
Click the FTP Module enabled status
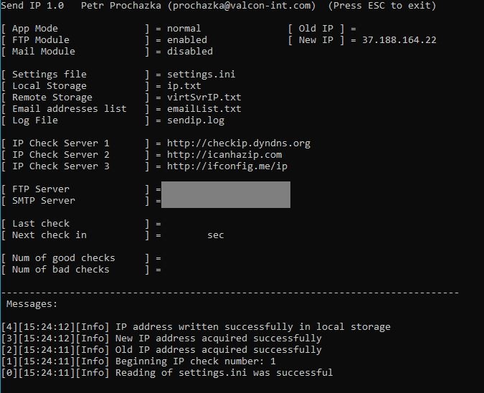coord(187,40)
